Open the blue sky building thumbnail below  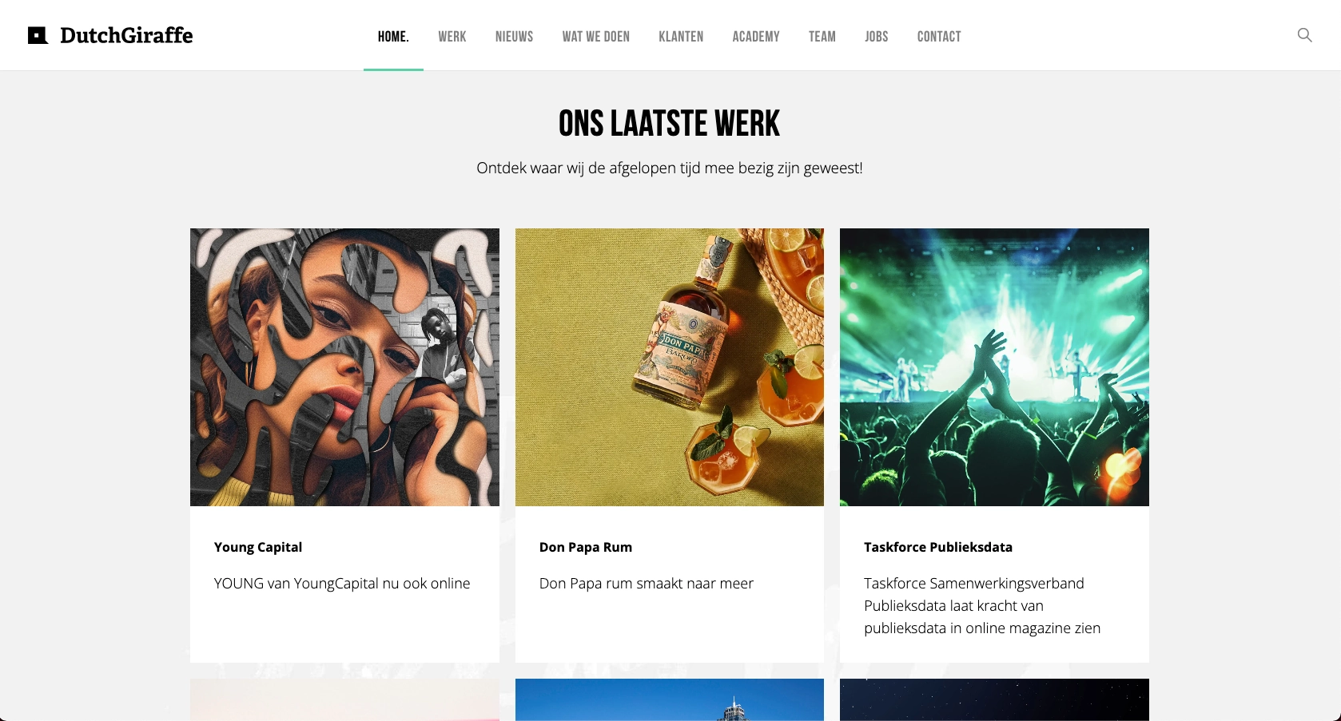(670, 699)
